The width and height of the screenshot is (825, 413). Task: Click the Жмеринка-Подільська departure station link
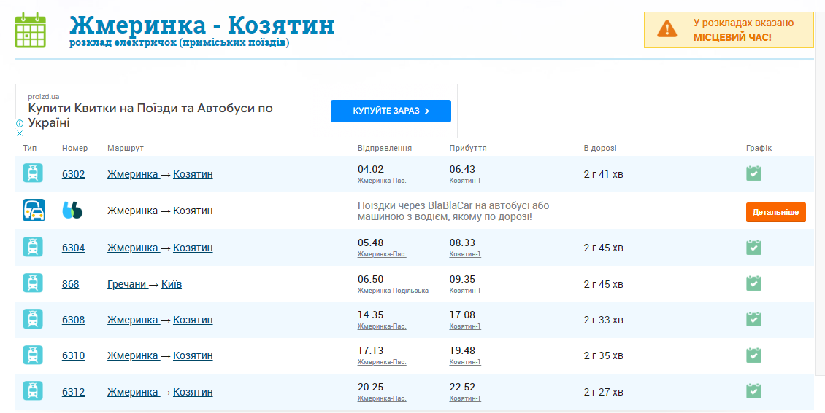tap(393, 291)
